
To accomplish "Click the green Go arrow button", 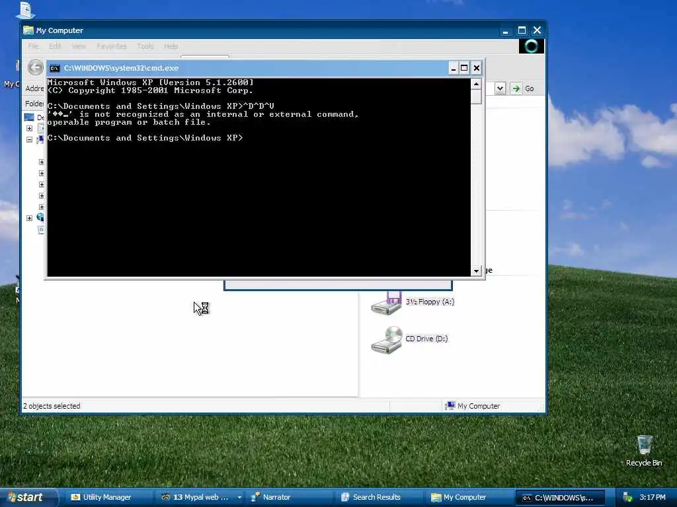I will pos(516,88).
